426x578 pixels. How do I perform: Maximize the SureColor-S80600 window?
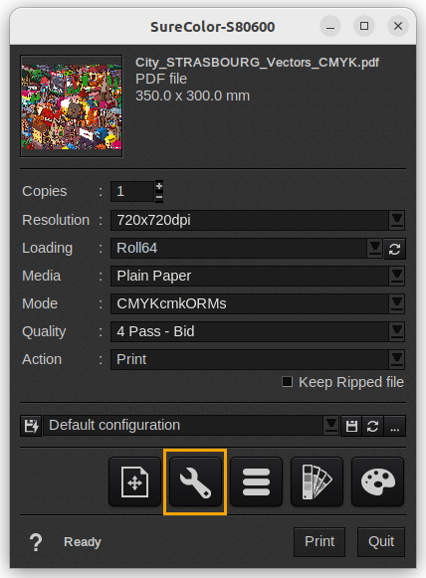[x=364, y=26]
